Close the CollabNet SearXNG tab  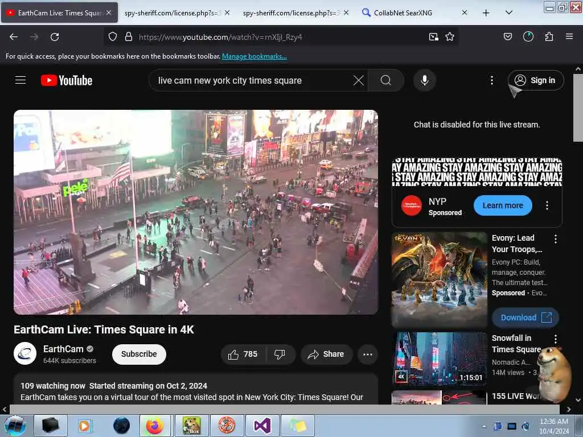click(465, 13)
